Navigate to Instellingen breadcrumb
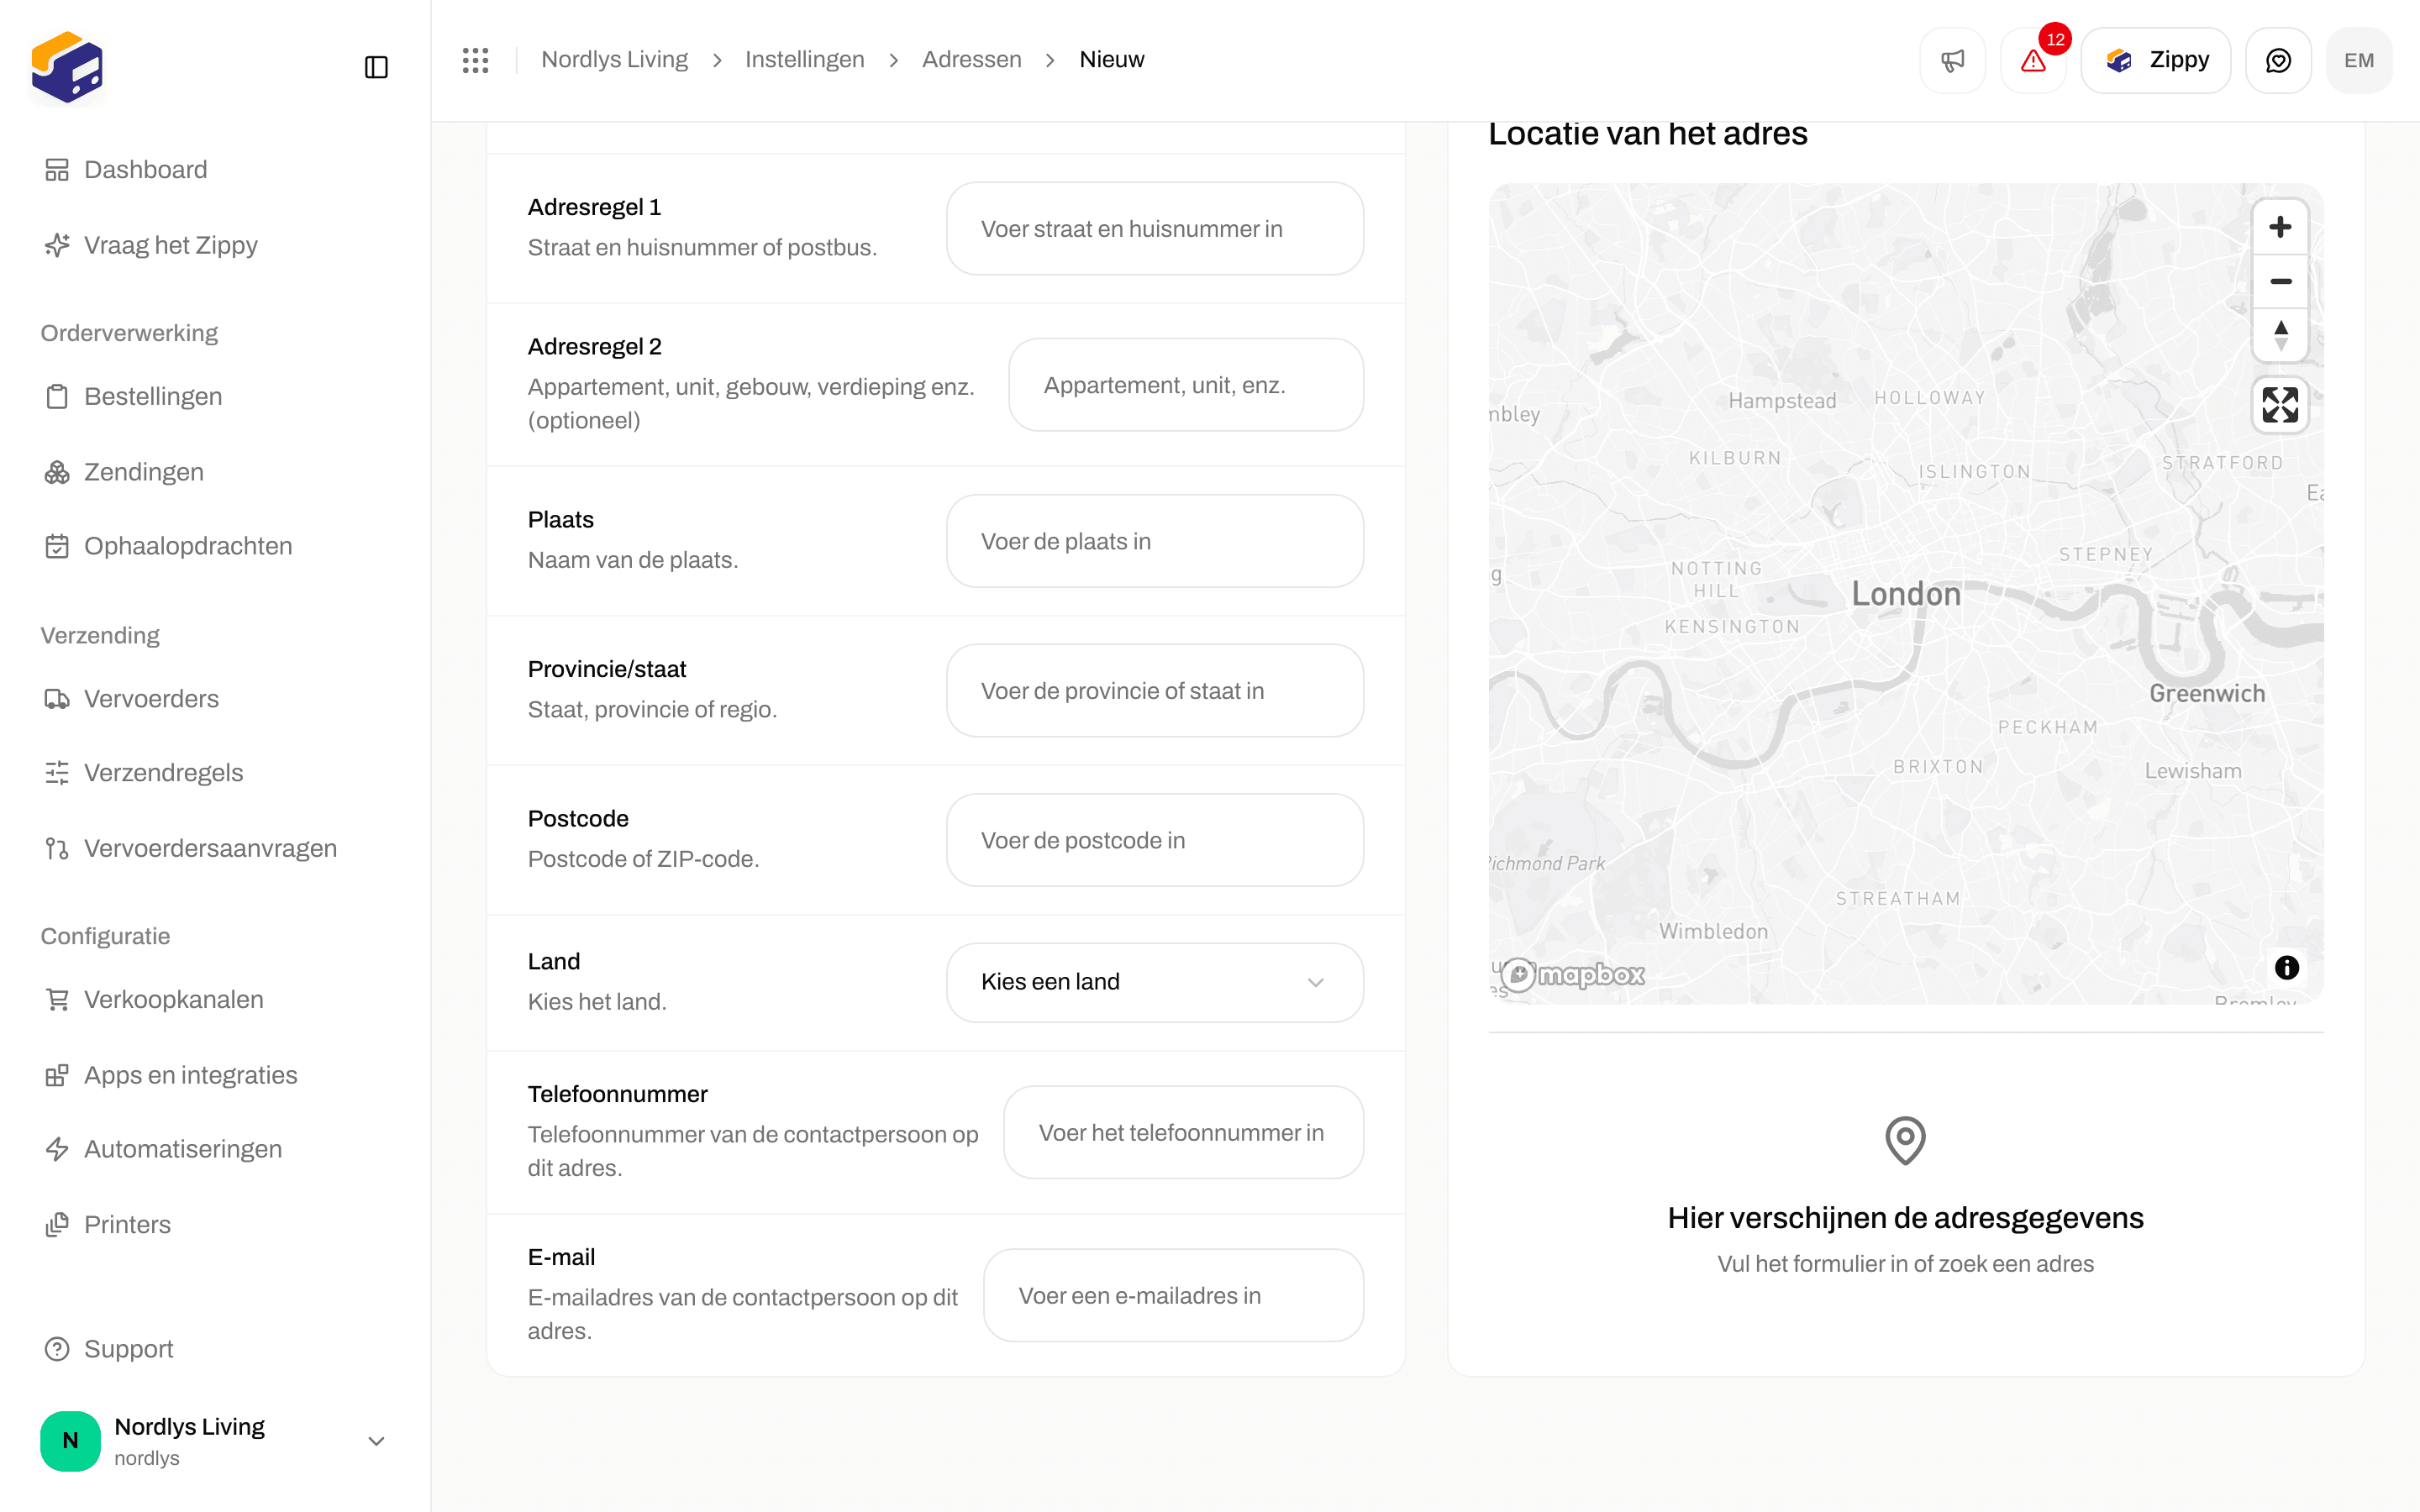2420x1512 pixels. [805, 60]
